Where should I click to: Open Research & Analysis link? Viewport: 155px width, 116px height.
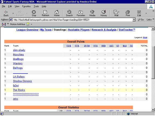coord(104,30)
